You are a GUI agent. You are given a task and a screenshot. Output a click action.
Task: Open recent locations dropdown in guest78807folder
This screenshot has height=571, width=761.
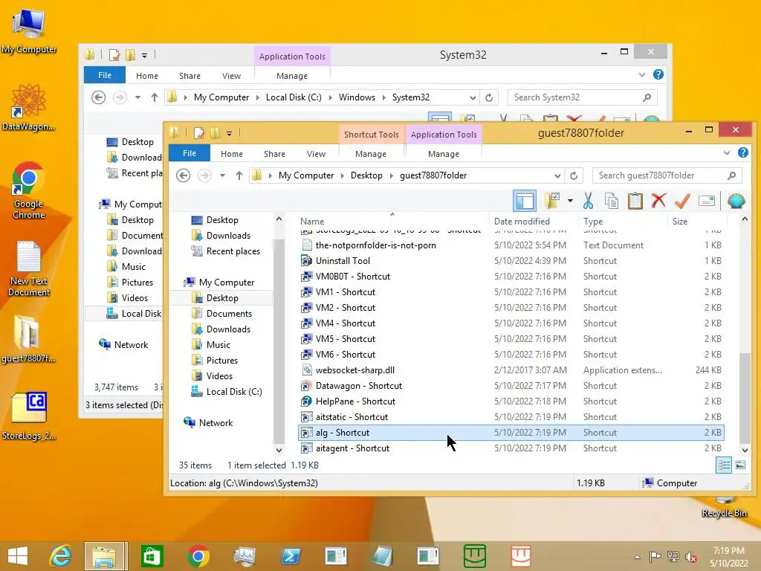(x=222, y=175)
